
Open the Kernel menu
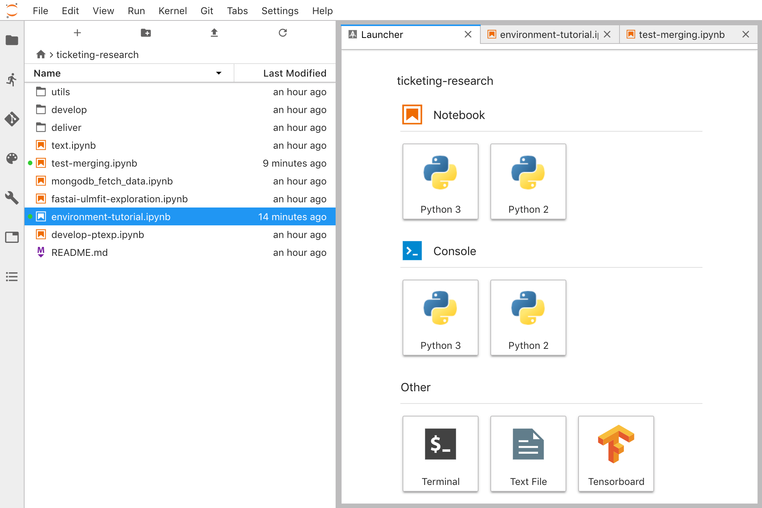pos(172,11)
